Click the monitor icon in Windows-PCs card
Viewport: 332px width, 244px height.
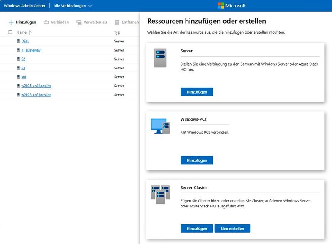click(159, 124)
